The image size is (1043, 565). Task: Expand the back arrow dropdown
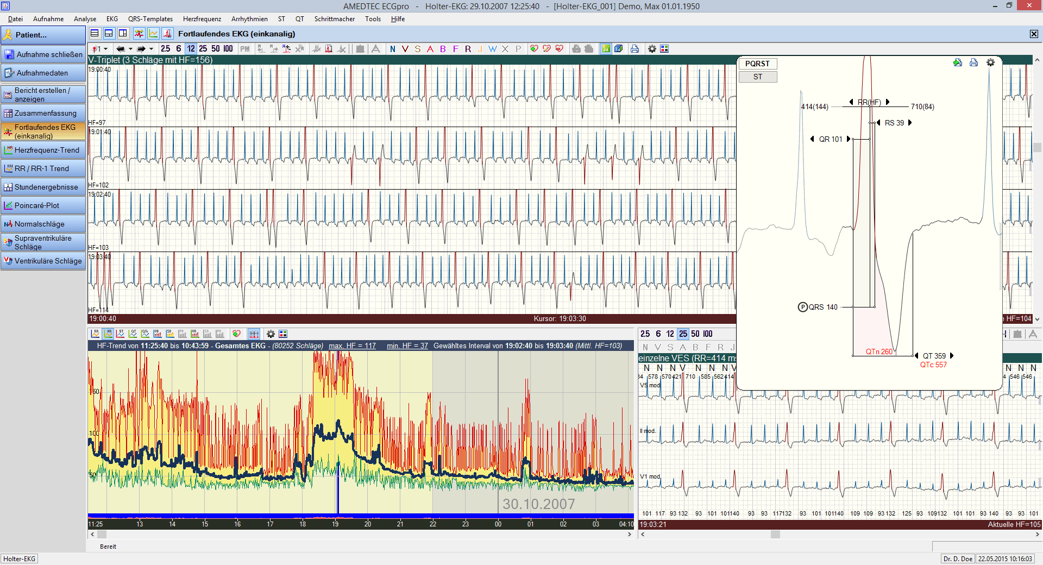click(x=130, y=49)
